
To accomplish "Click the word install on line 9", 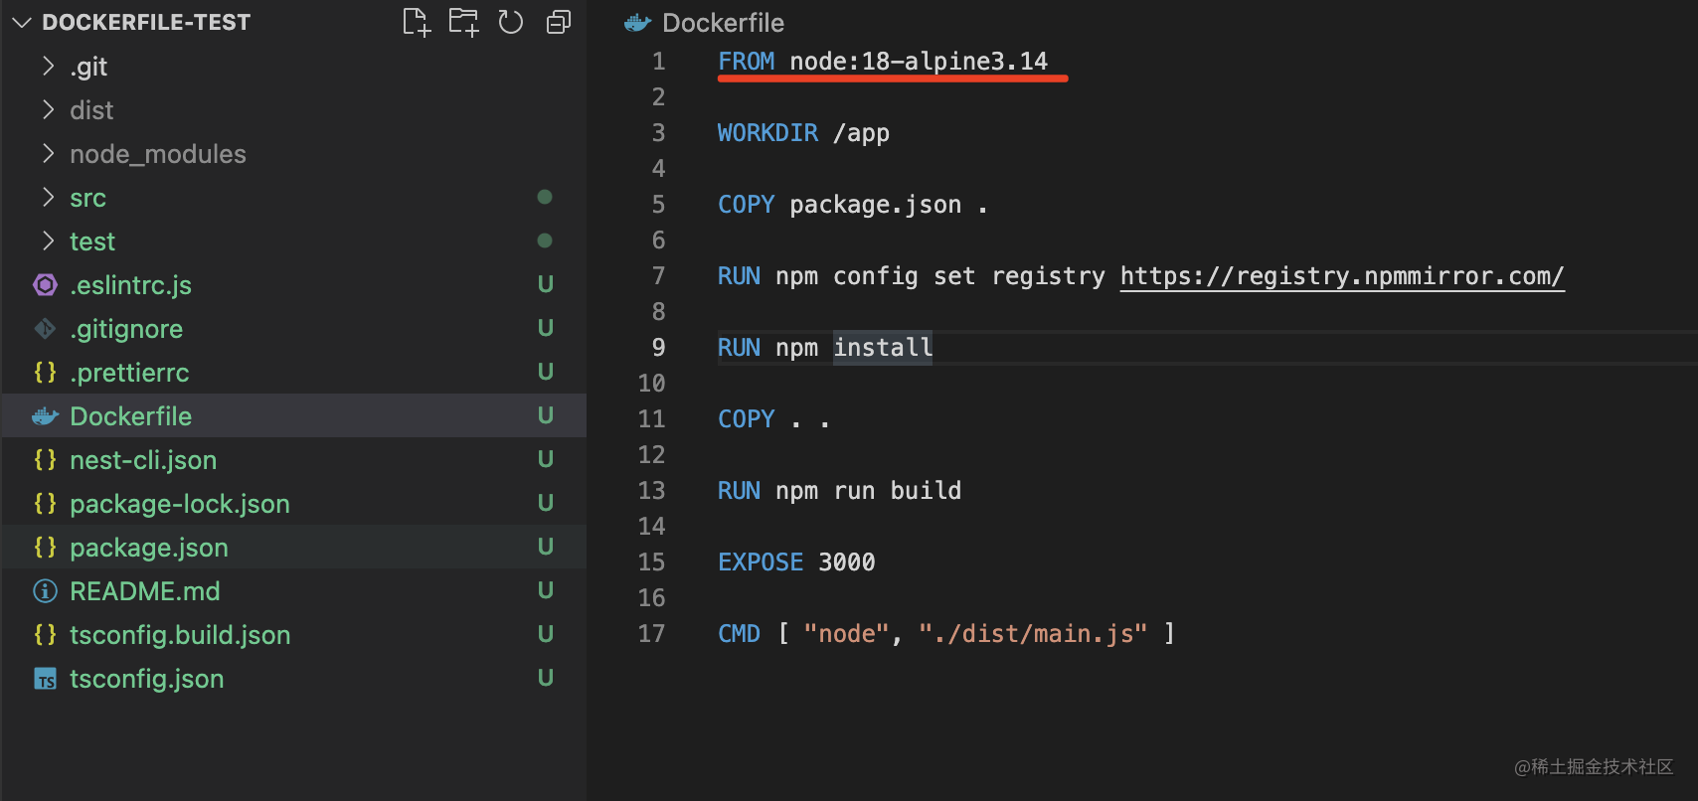I will (x=883, y=348).
